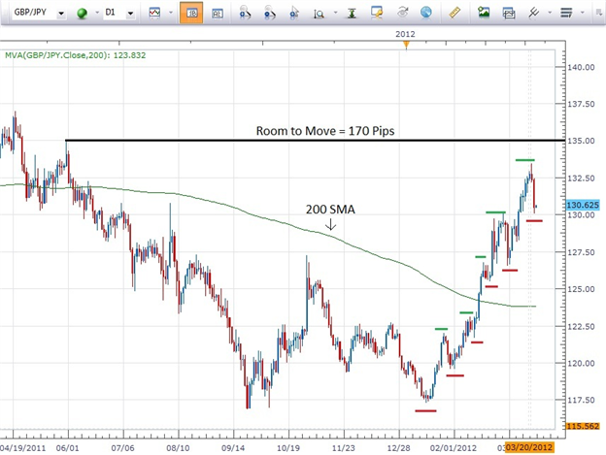Click the 122.50 price axis label
The height and width of the screenshot is (455, 606).
(581, 327)
